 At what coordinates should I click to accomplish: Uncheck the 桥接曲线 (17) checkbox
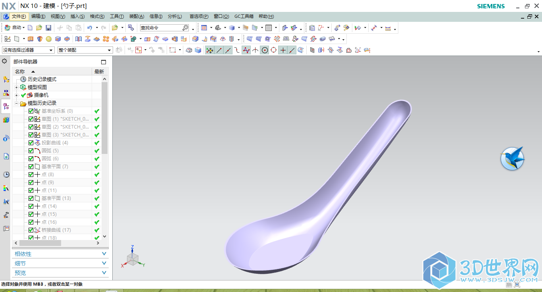[x=31, y=230]
